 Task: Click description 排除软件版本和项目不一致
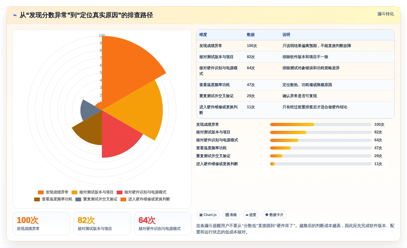305,57
